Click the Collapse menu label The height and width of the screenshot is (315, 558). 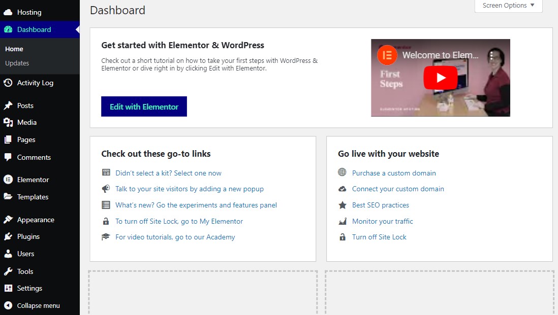click(39, 305)
